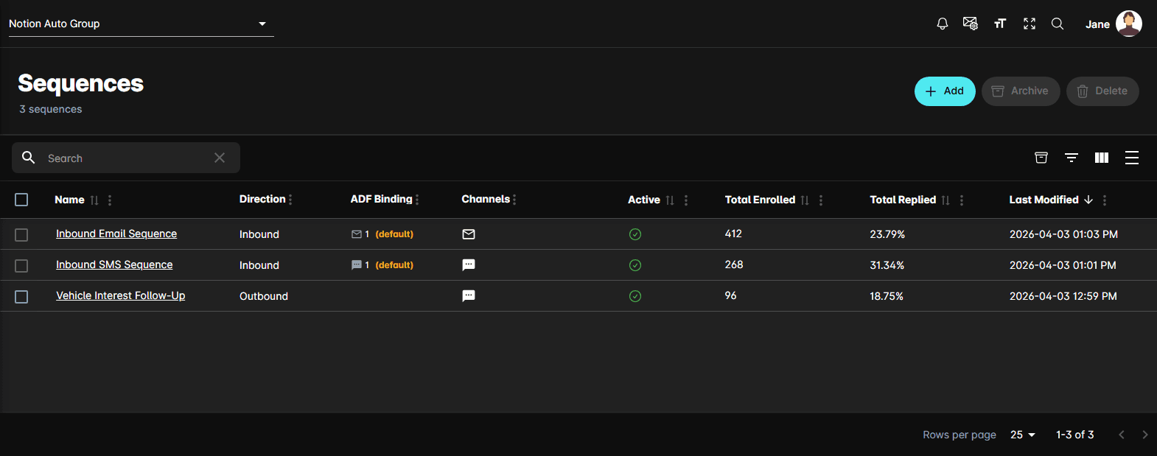
Task: Clear the search field with the X
Action: click(220, 158)
